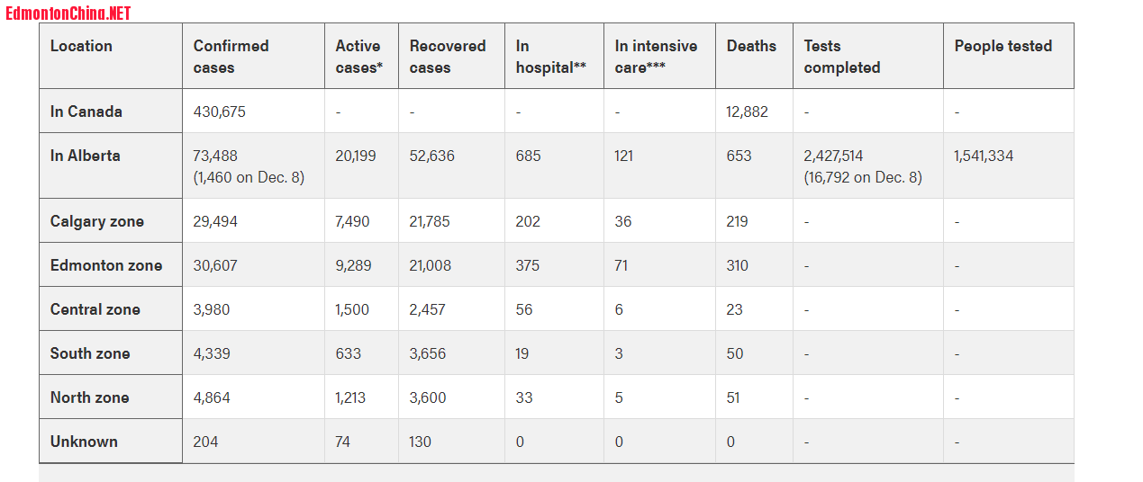Select North zone deaths value 51
The width and height of the screenshot is (1143, 482).
click(734, 397)
